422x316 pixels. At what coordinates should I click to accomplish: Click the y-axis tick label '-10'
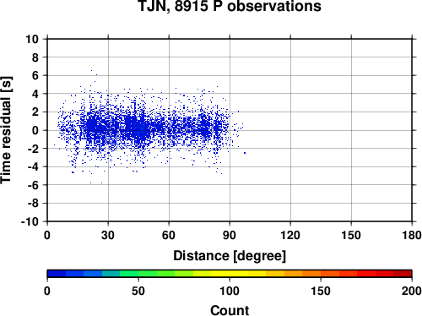30,221
